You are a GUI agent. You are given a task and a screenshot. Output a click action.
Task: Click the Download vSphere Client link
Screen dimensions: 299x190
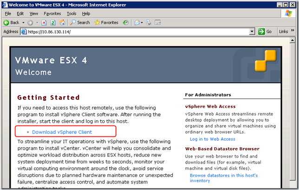coord(62,132)
